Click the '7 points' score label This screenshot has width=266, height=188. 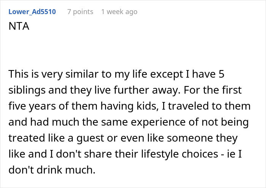[x=80, y=12]
